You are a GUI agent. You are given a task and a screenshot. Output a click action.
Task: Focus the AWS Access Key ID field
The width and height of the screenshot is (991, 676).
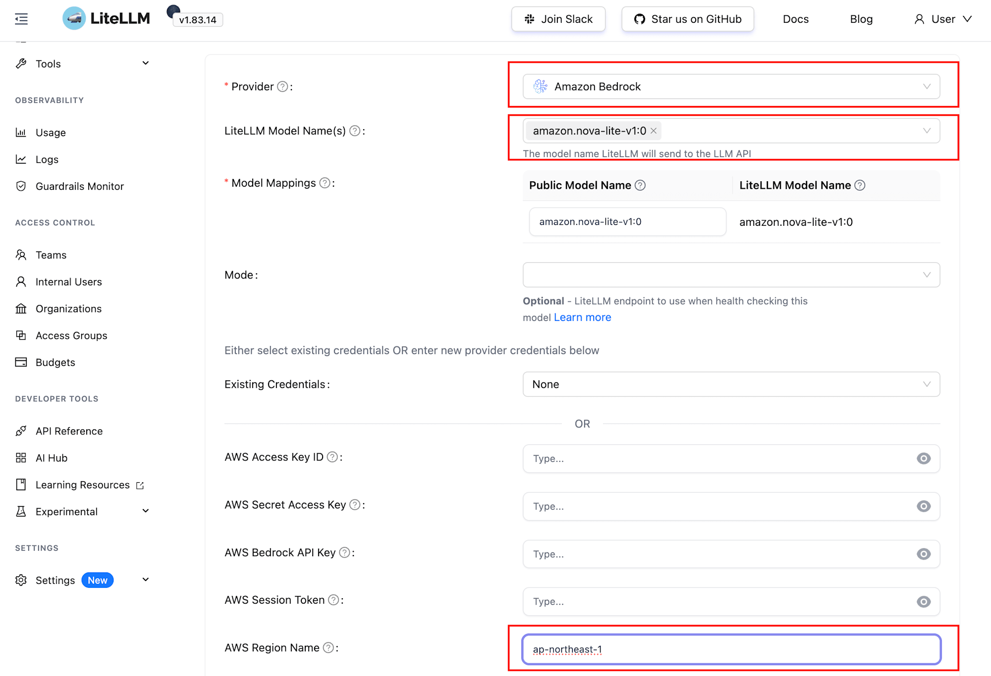[731, 459]
